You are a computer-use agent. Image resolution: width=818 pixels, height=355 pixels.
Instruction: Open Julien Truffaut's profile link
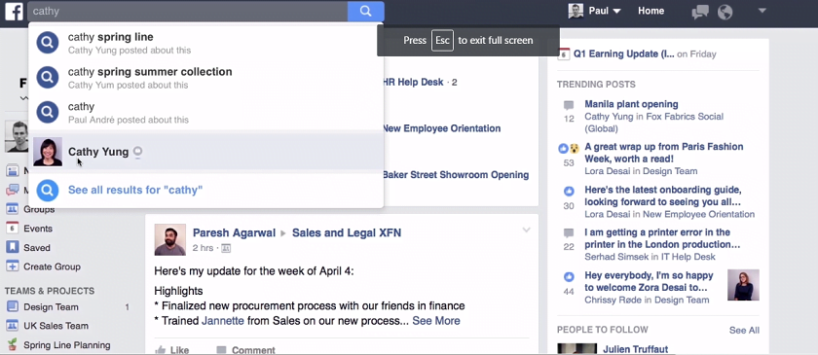coord(635,349)
